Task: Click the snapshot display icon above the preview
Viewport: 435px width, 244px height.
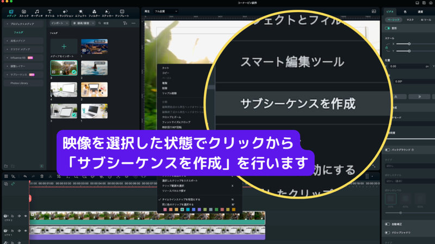Action: click(374, 11)
